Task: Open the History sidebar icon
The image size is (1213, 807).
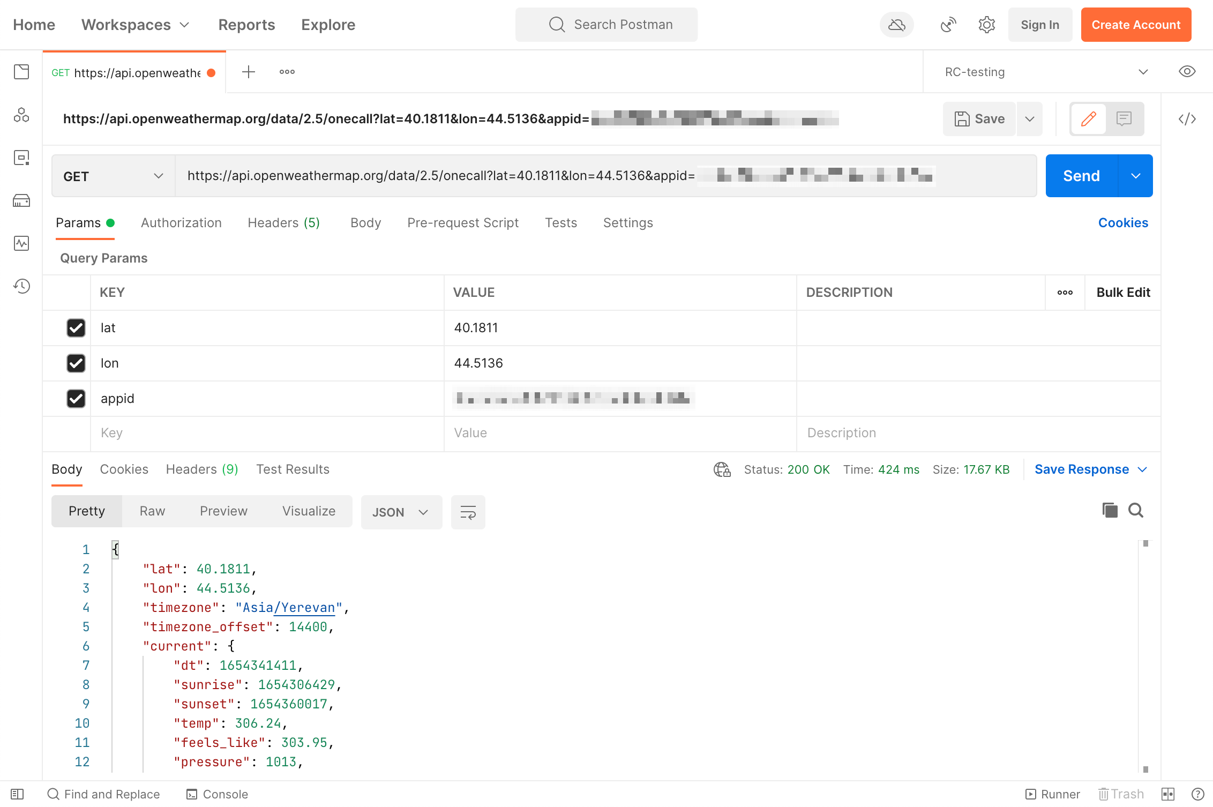Action: [21, 286]
